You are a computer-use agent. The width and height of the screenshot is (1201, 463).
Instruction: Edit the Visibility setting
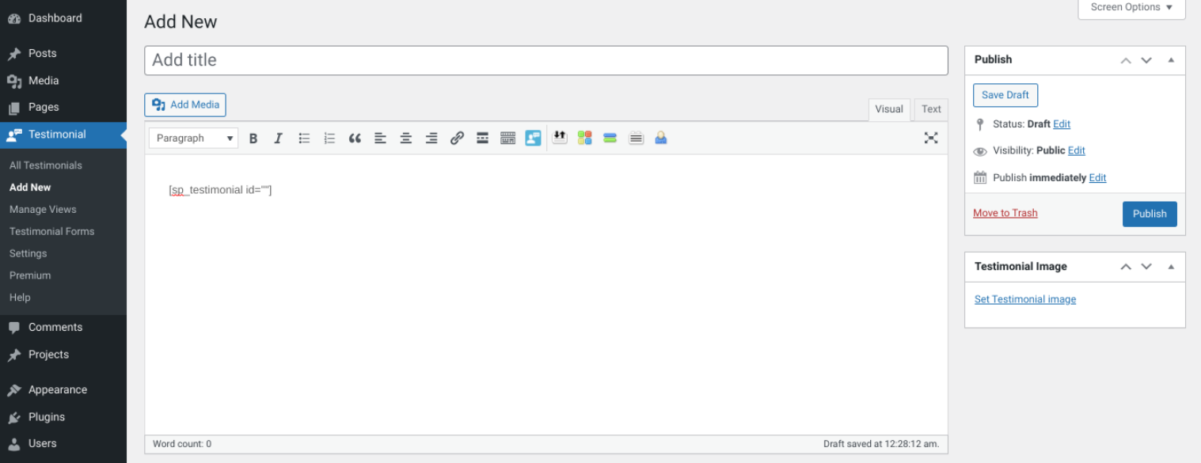pos(1077,150)
